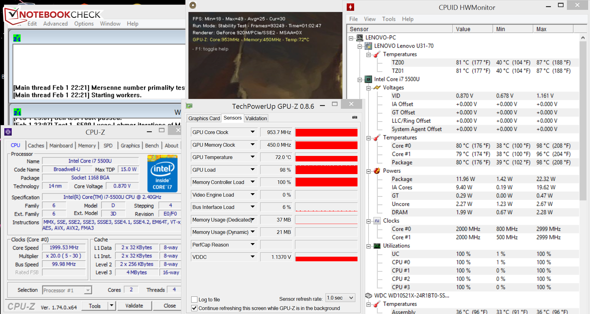
Task: Click the GPU-Z screenshot camera icon
Action: pos(355,117)
